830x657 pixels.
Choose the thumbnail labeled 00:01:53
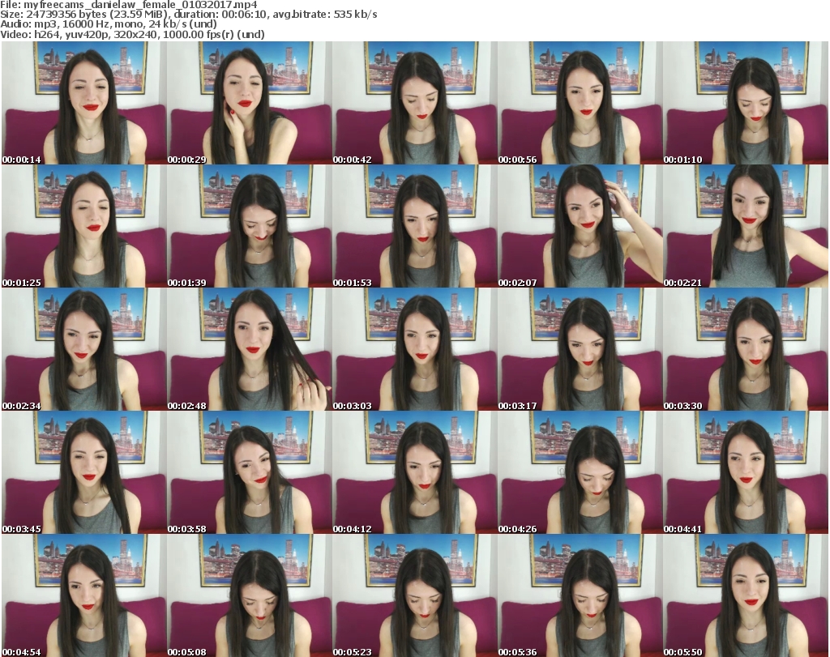click(414, 226)
